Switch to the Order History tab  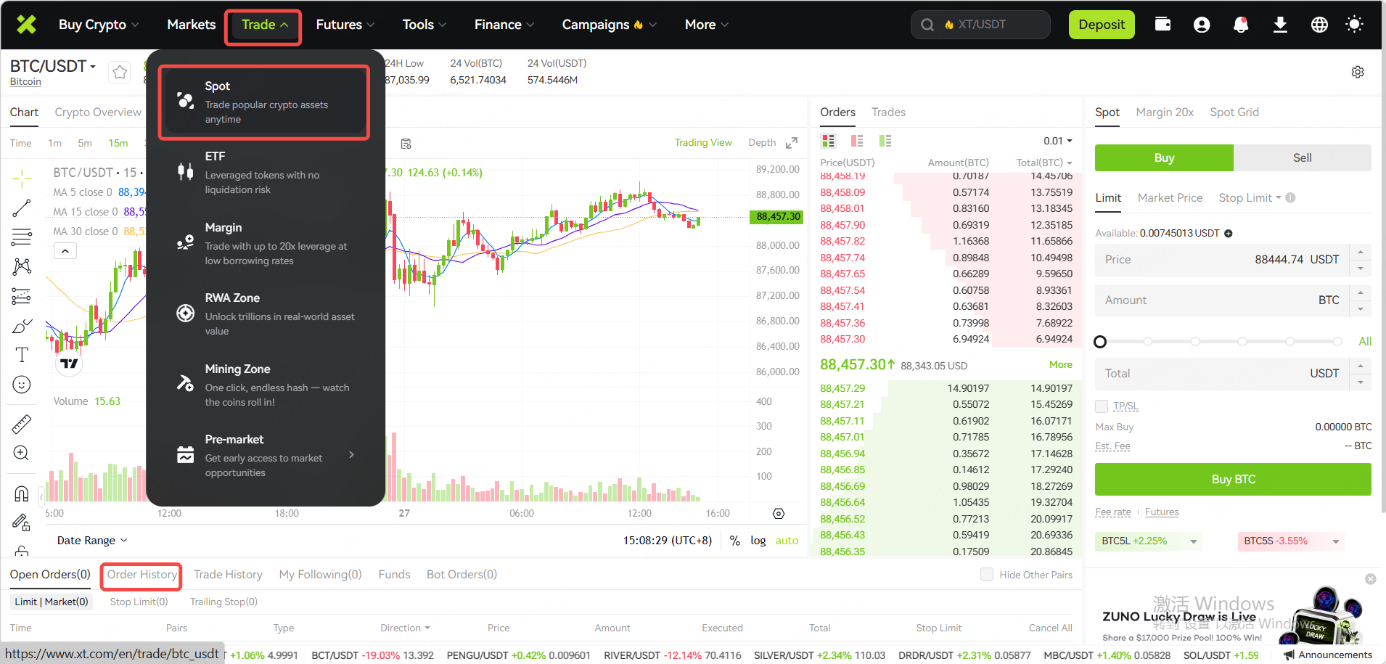pyautogui.click(x=142, y=575)
